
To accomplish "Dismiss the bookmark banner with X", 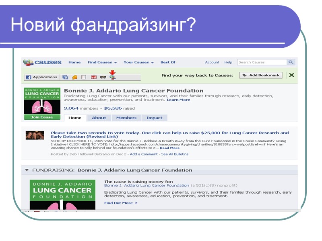I will [x=291, y=75].
